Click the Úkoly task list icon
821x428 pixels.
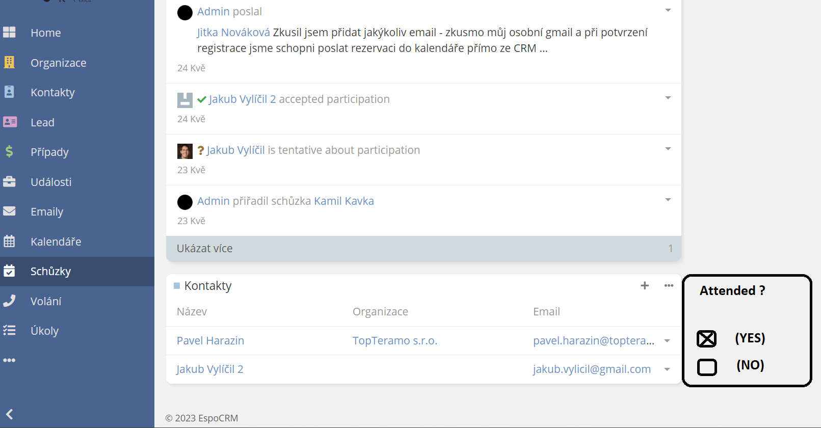pos(9,330)
